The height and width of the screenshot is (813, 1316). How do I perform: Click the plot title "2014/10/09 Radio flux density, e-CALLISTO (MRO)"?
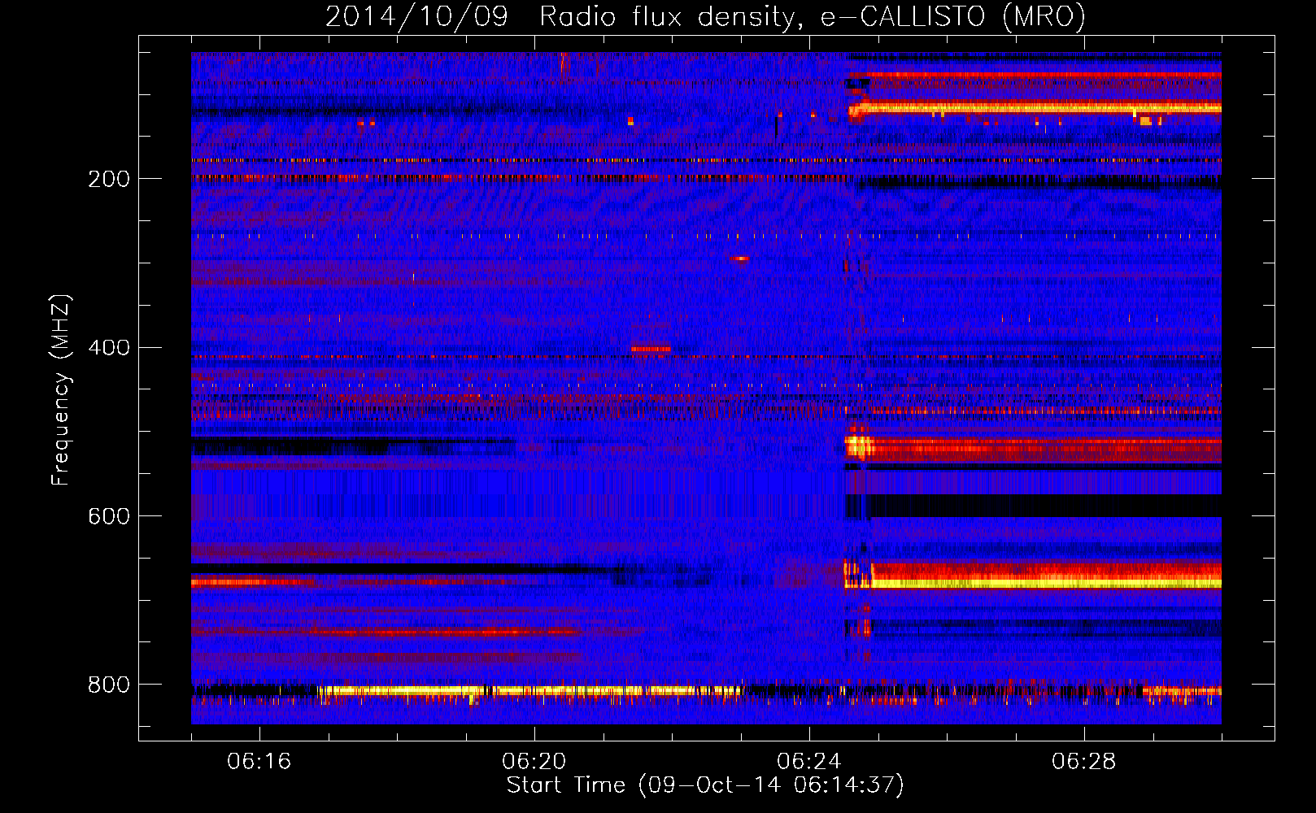tap(705, 16)
